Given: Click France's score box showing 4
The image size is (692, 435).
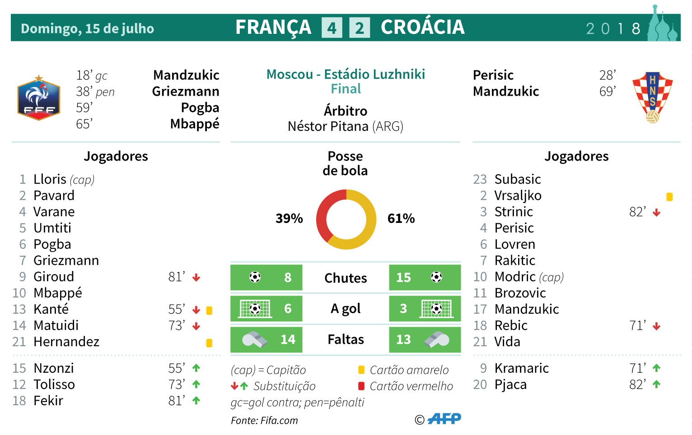Looking at the screenshot, I should pos(332,28).
